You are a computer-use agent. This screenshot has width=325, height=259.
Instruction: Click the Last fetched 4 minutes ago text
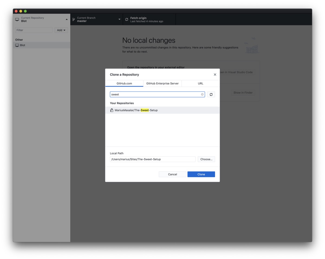pyautogui.click(x=147, y=21)
